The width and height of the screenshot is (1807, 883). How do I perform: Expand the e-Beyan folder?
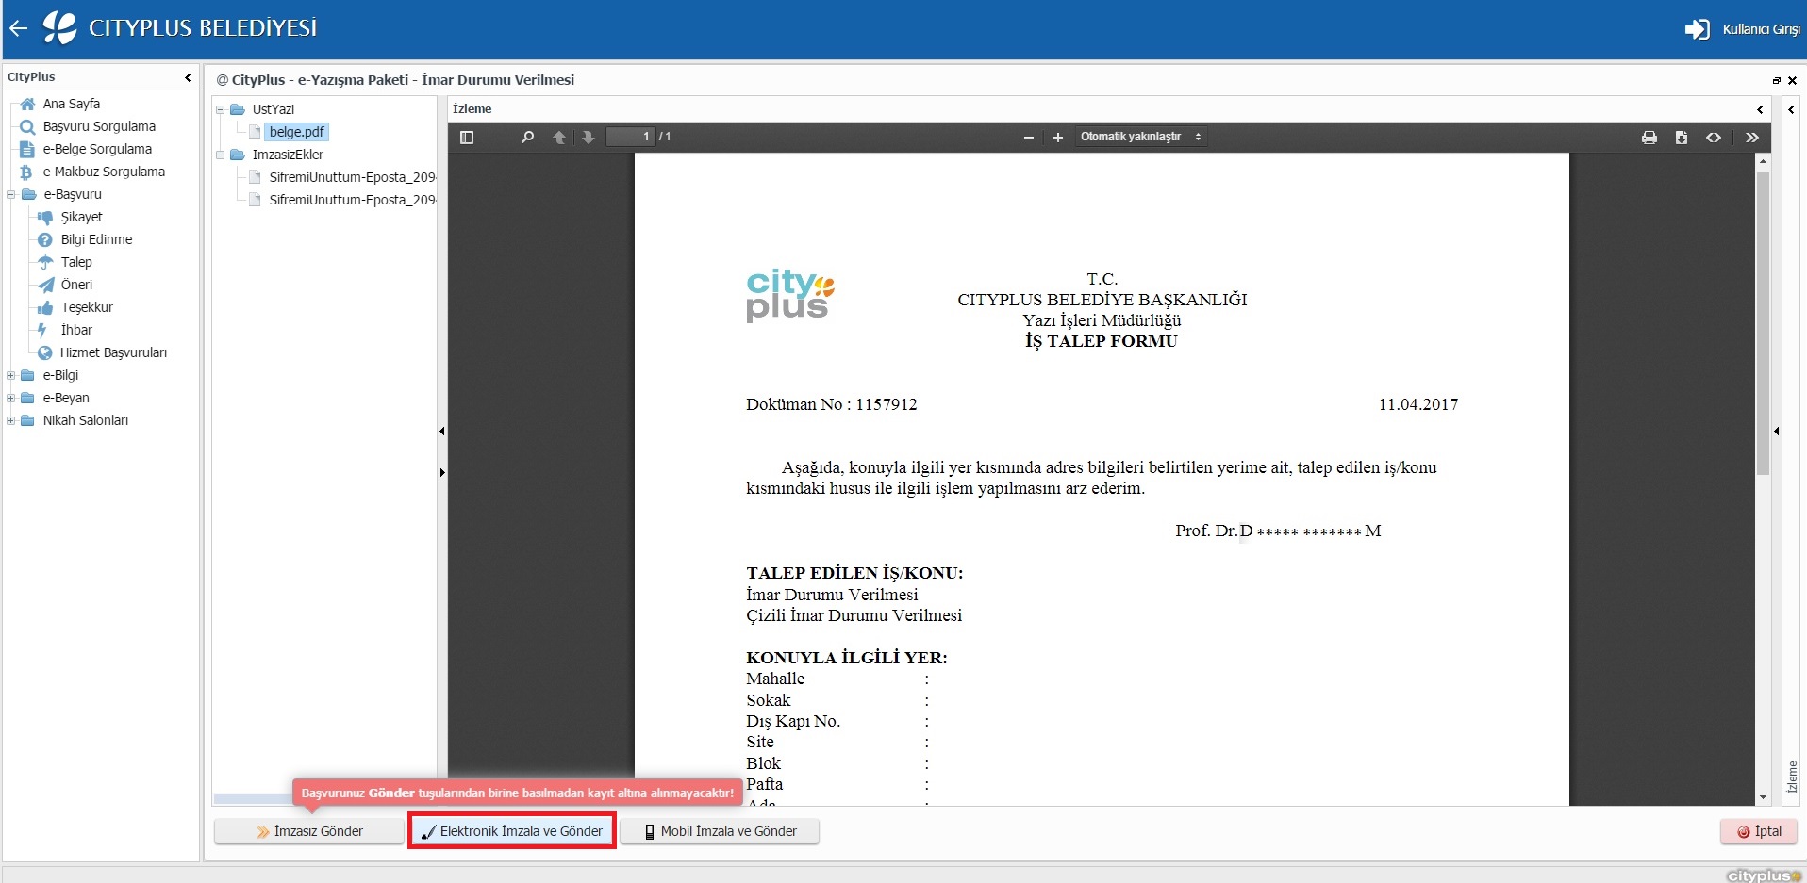[x=11, y=398]
